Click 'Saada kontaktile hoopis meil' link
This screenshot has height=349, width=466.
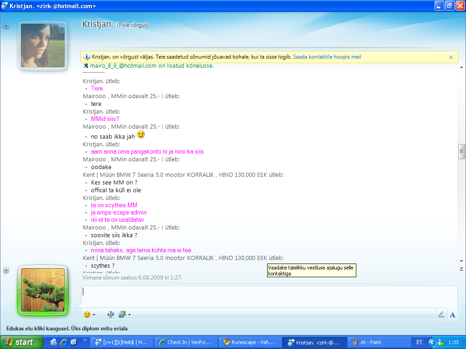pos(327,57)
